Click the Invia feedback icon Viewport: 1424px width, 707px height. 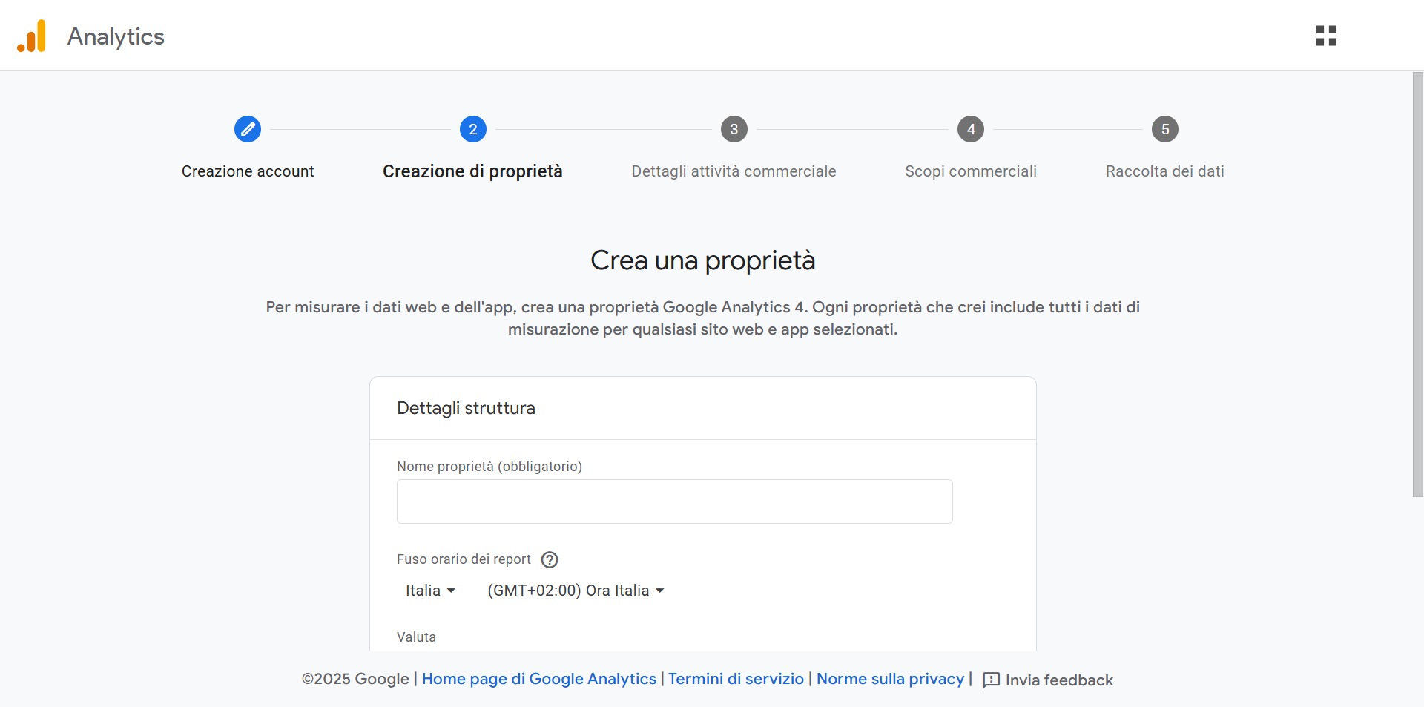990,680
